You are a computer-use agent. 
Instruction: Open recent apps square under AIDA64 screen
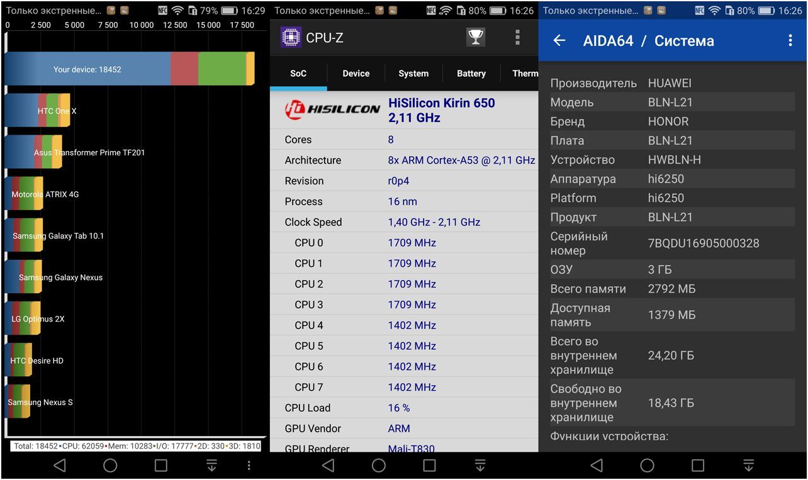[698, 466]
